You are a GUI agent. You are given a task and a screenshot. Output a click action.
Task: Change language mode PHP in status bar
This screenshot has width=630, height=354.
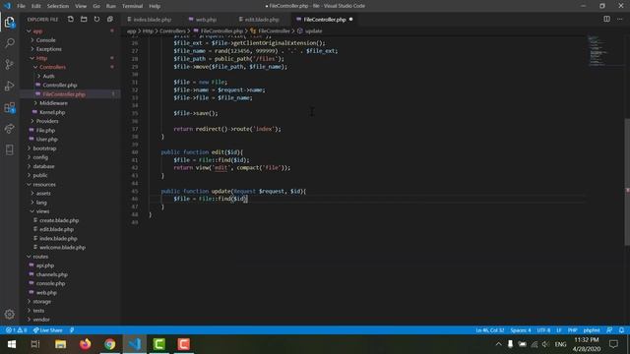(x=573, y=330)
